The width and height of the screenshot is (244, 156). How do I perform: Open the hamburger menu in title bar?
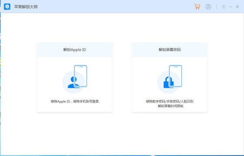point(224,6)
